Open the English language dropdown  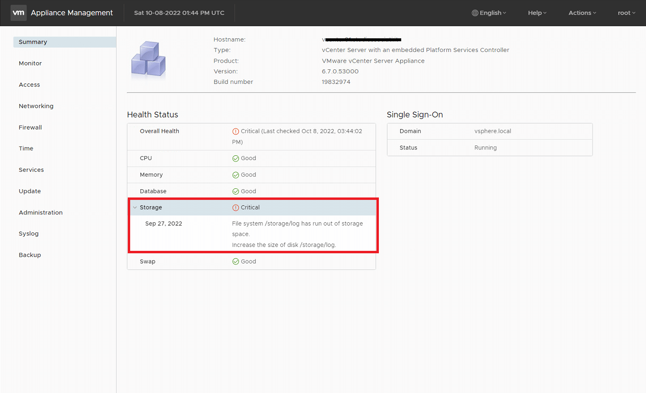click(x=489, y=13)
